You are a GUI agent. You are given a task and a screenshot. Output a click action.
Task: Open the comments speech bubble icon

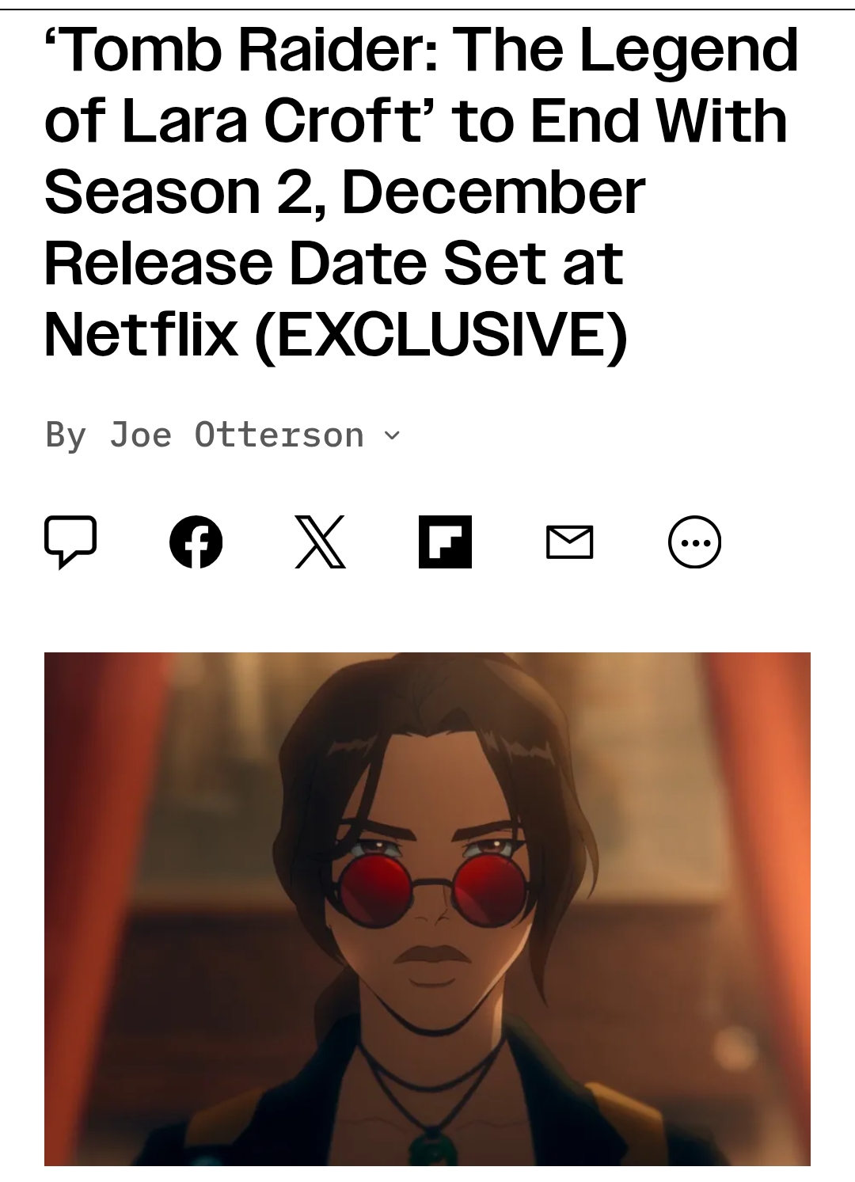(x=70, y=542)
